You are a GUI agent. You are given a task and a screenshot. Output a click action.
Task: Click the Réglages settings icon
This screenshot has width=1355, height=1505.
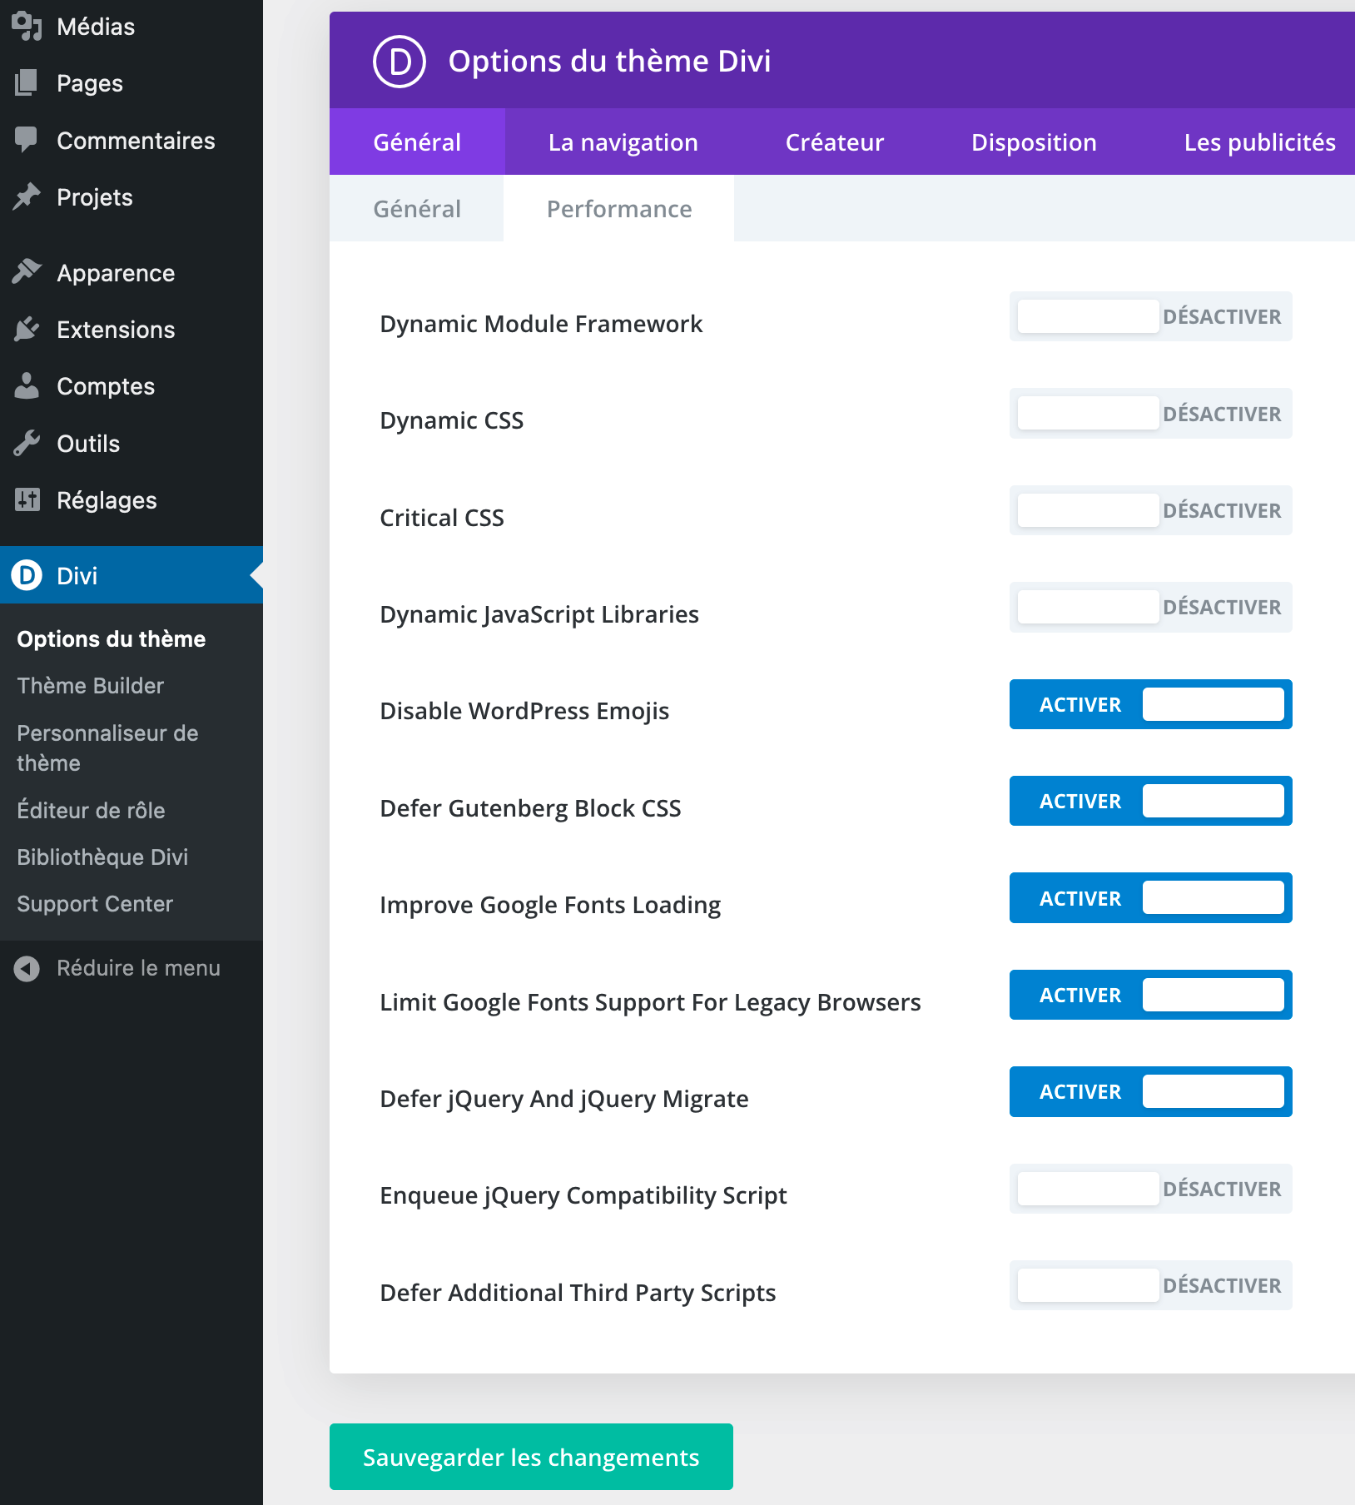point(27,500)
